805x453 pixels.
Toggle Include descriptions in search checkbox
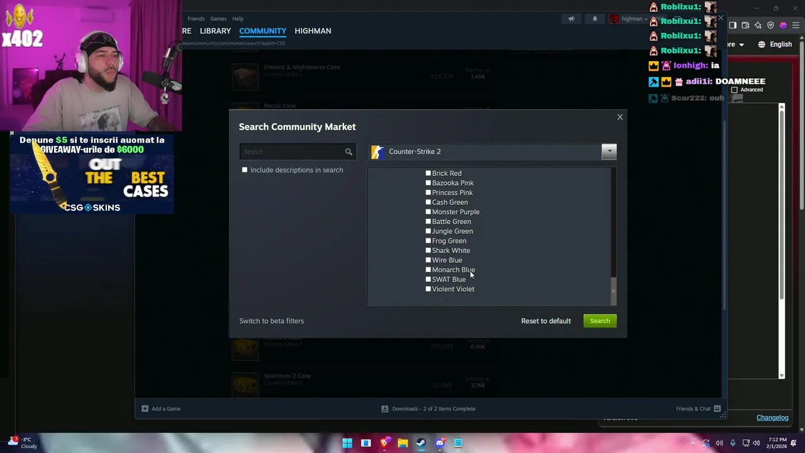245,170
